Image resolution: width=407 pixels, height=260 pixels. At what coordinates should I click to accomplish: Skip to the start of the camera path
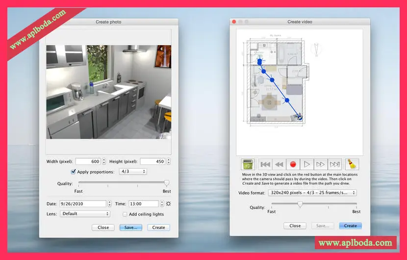click(x=265, y=164)
